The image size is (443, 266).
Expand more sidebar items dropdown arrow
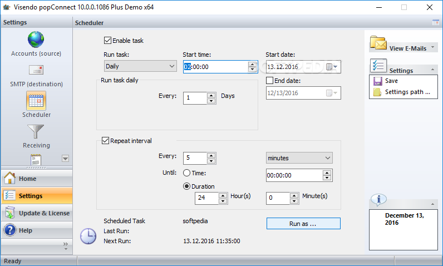pos(65,159)
